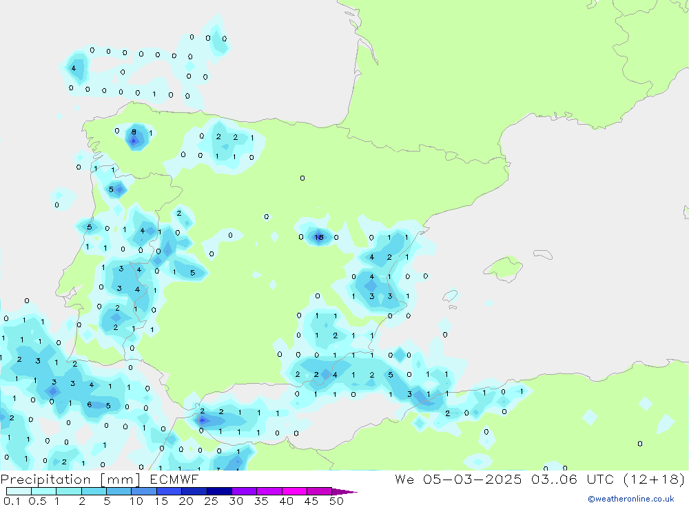This screenshot has height=505, width=689.
Task: Click the 45–50 mm legend color swatch
Action: pyautogui.click(x=320, y=491)
